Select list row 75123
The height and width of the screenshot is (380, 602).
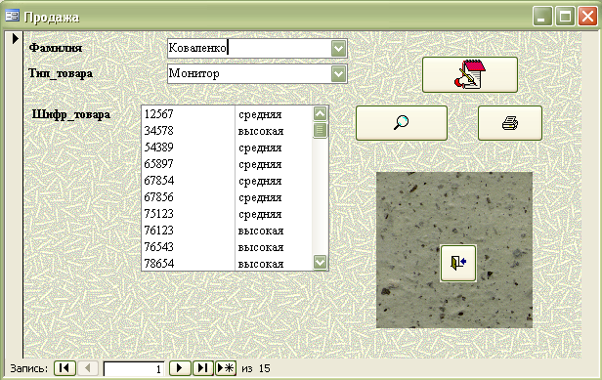pos(227,213)
